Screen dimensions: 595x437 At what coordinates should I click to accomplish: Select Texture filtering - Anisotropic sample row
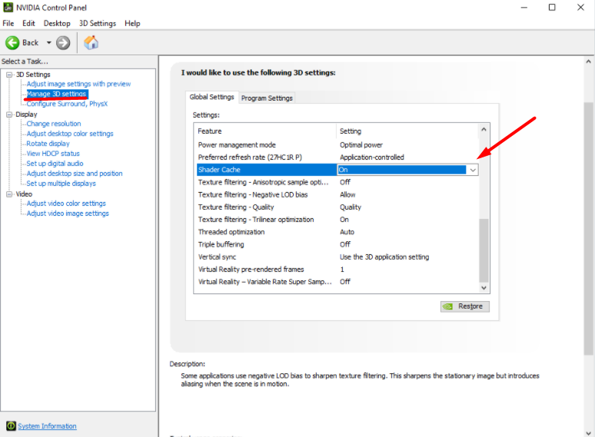(337, 182)
